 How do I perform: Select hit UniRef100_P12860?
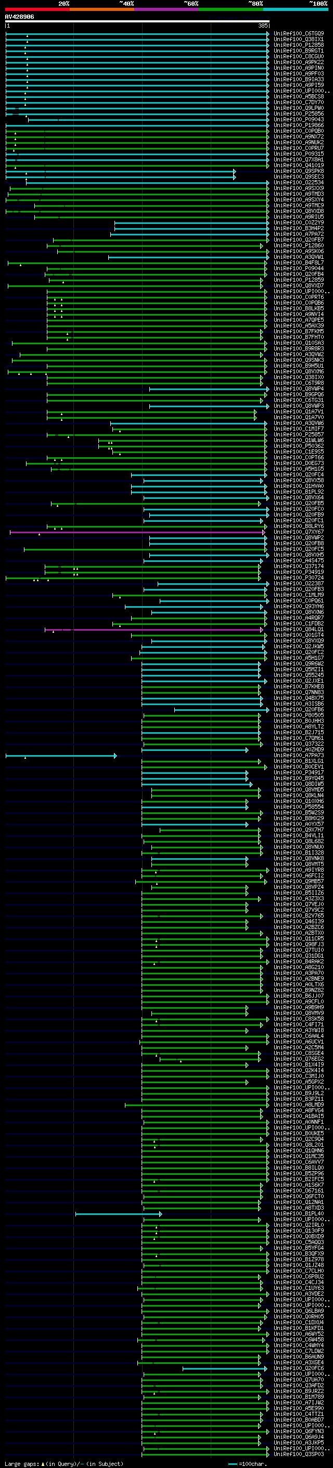point(299,246)
